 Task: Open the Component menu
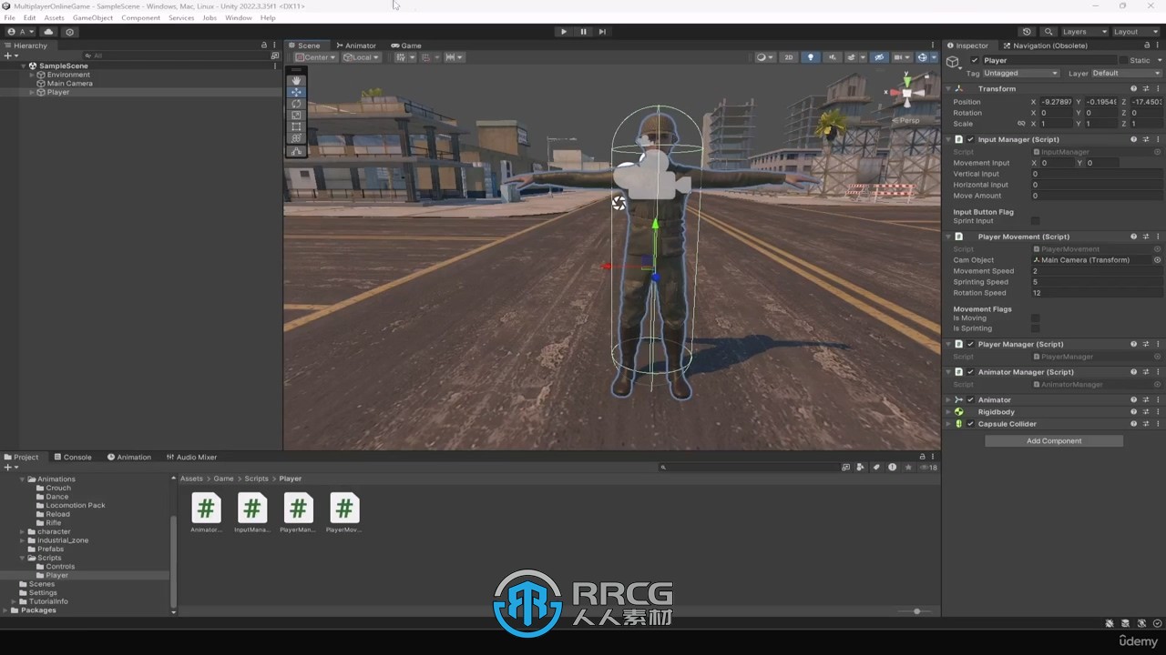point(140,18)
